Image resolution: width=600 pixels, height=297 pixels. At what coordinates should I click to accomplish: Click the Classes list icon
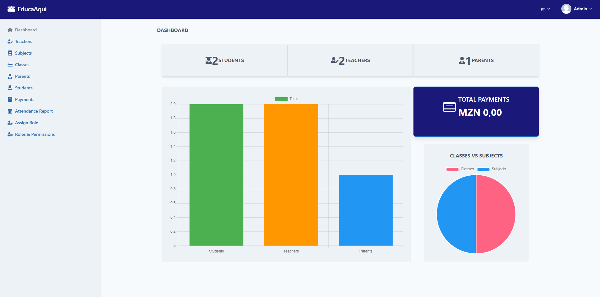10,65
